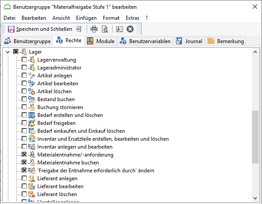Click the Lieferant anlegen icon
The image size is (262, 204).
pyautogui.click(x=32, y=178)
